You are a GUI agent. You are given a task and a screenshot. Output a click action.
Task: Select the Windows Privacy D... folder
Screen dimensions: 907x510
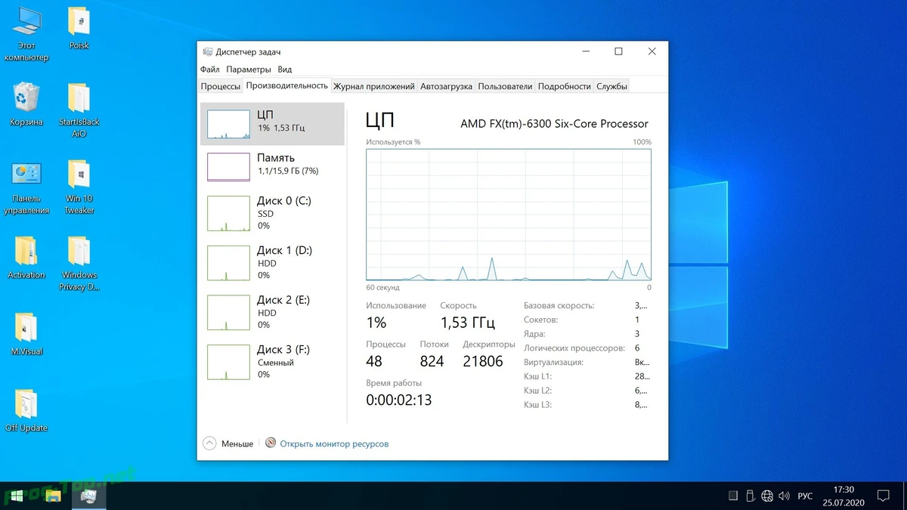[79, 264]
